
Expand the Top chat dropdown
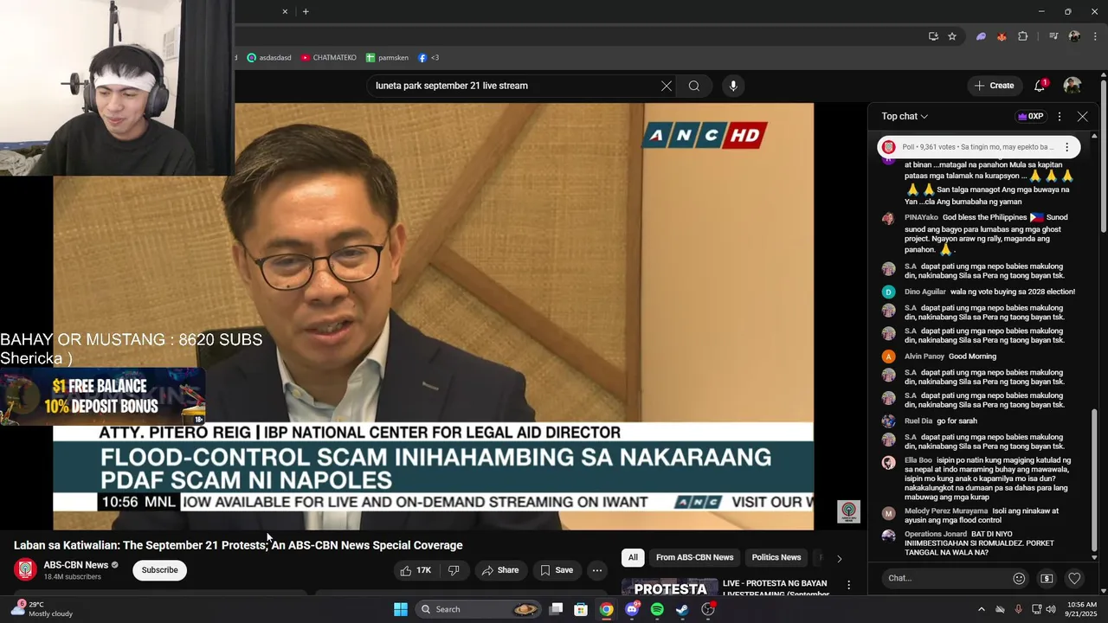pyautogui.click(x=905, y=116)
